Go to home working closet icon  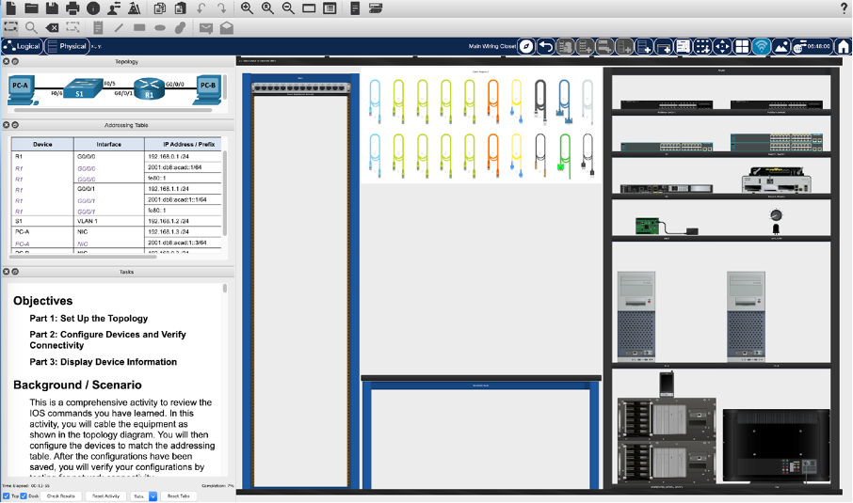coord(844,47)
